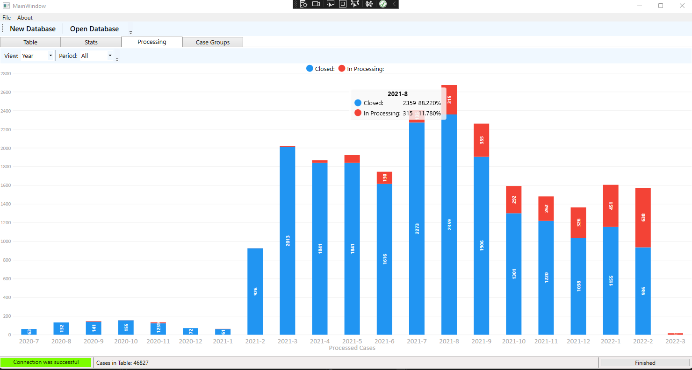Click the database toolbar grip handle

point(3,28)
